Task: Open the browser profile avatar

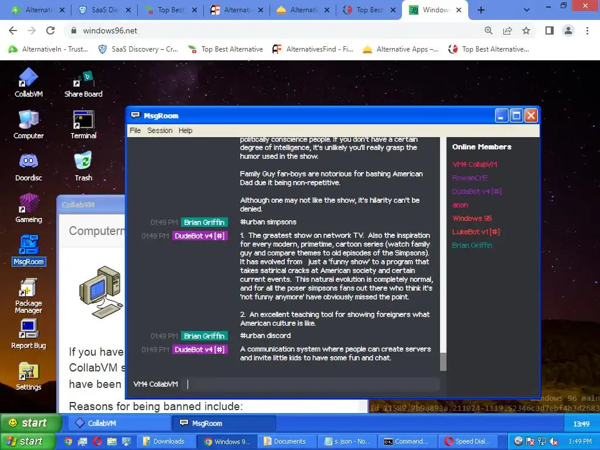Action: (x=568, y=30)
